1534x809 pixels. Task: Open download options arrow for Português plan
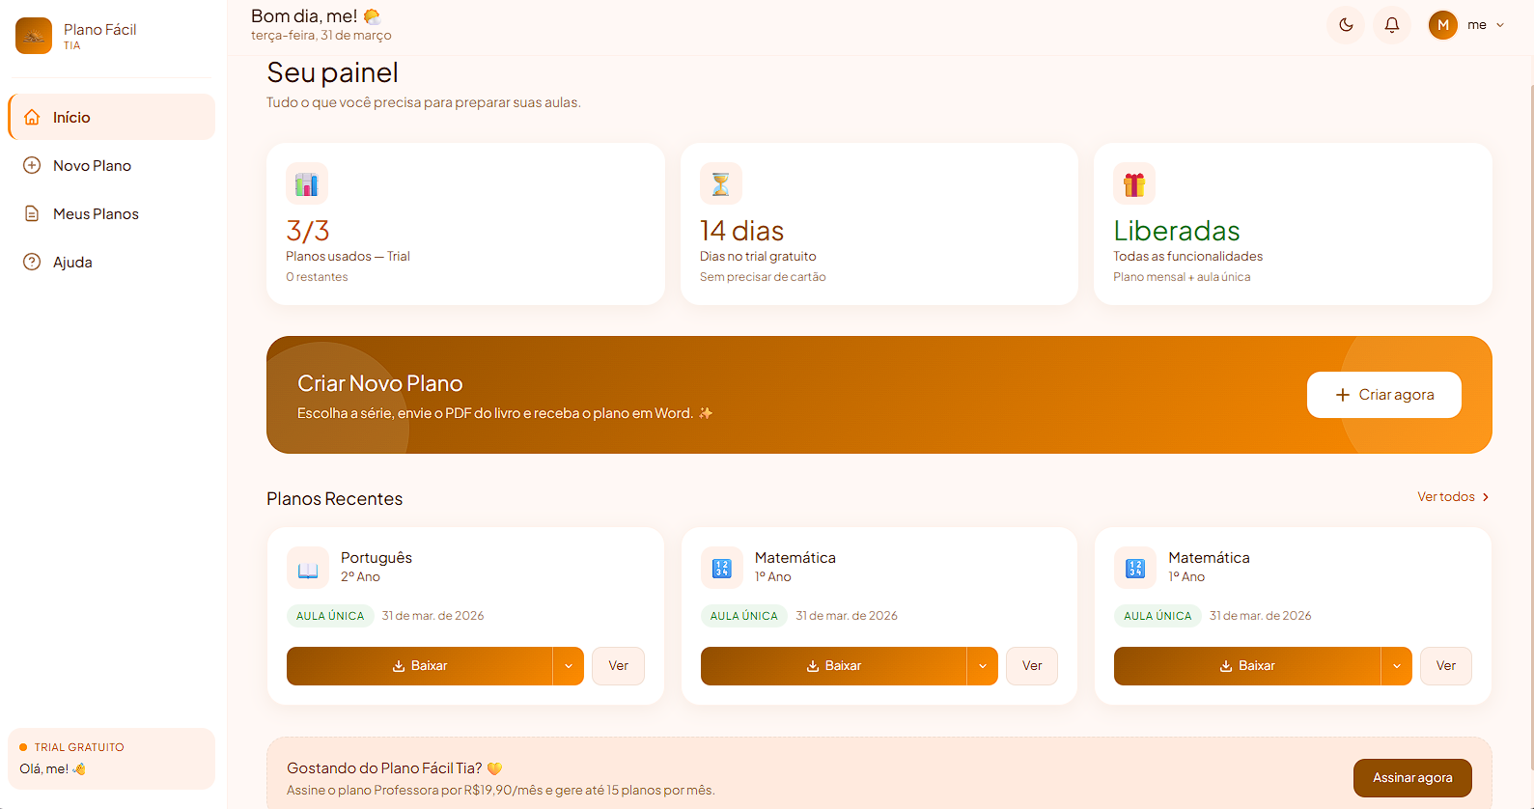(x=569, y=666)
